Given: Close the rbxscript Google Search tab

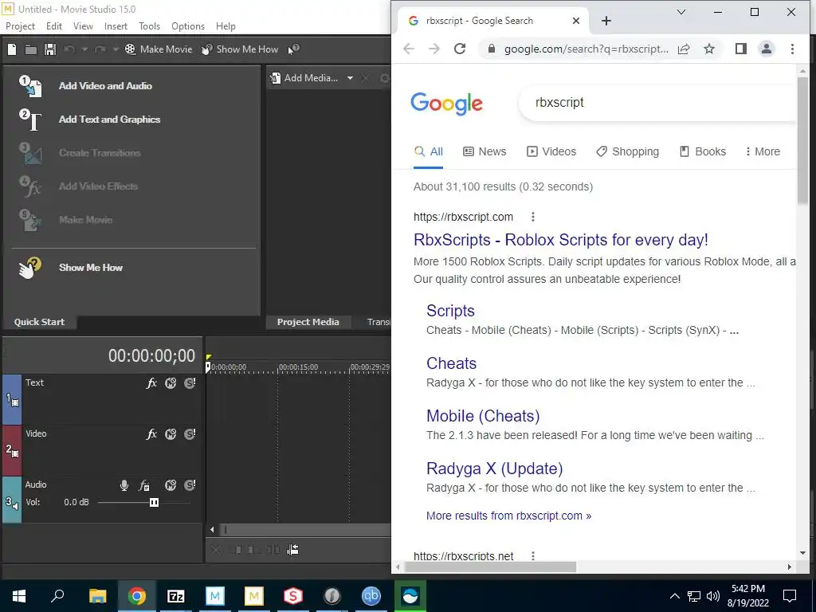Looking at the screenshot, I should 576,21.
